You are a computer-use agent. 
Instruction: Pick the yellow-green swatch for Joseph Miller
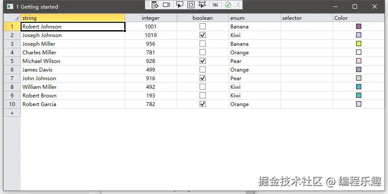359,44
